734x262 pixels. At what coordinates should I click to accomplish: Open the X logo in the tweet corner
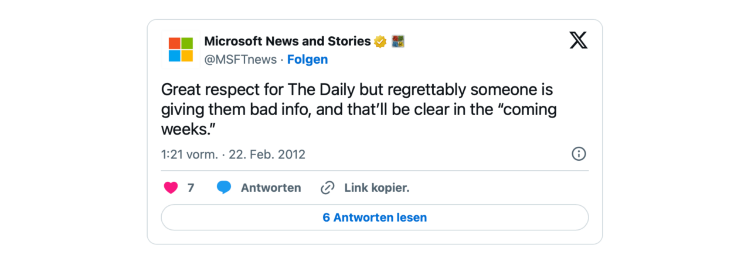578,40
